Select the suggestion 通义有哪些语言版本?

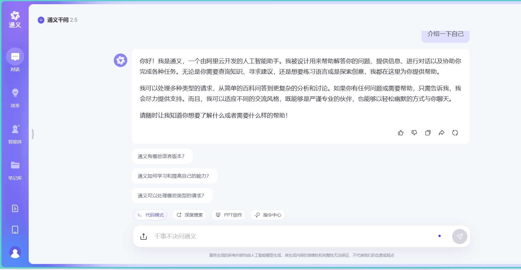tap(162, 156)
